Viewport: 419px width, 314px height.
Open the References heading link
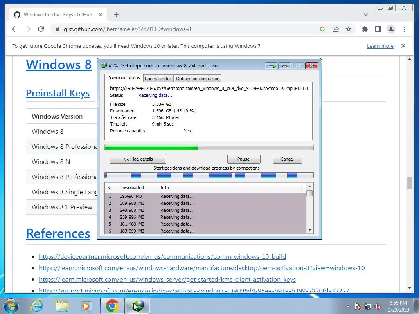58,233
